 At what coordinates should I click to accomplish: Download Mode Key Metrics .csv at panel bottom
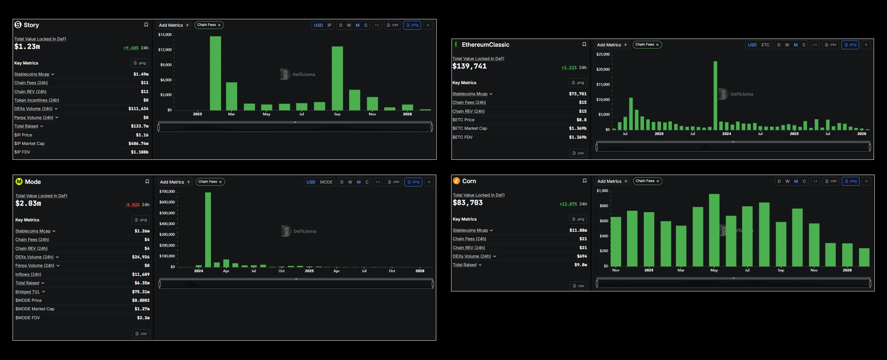[x=141, y=334]
